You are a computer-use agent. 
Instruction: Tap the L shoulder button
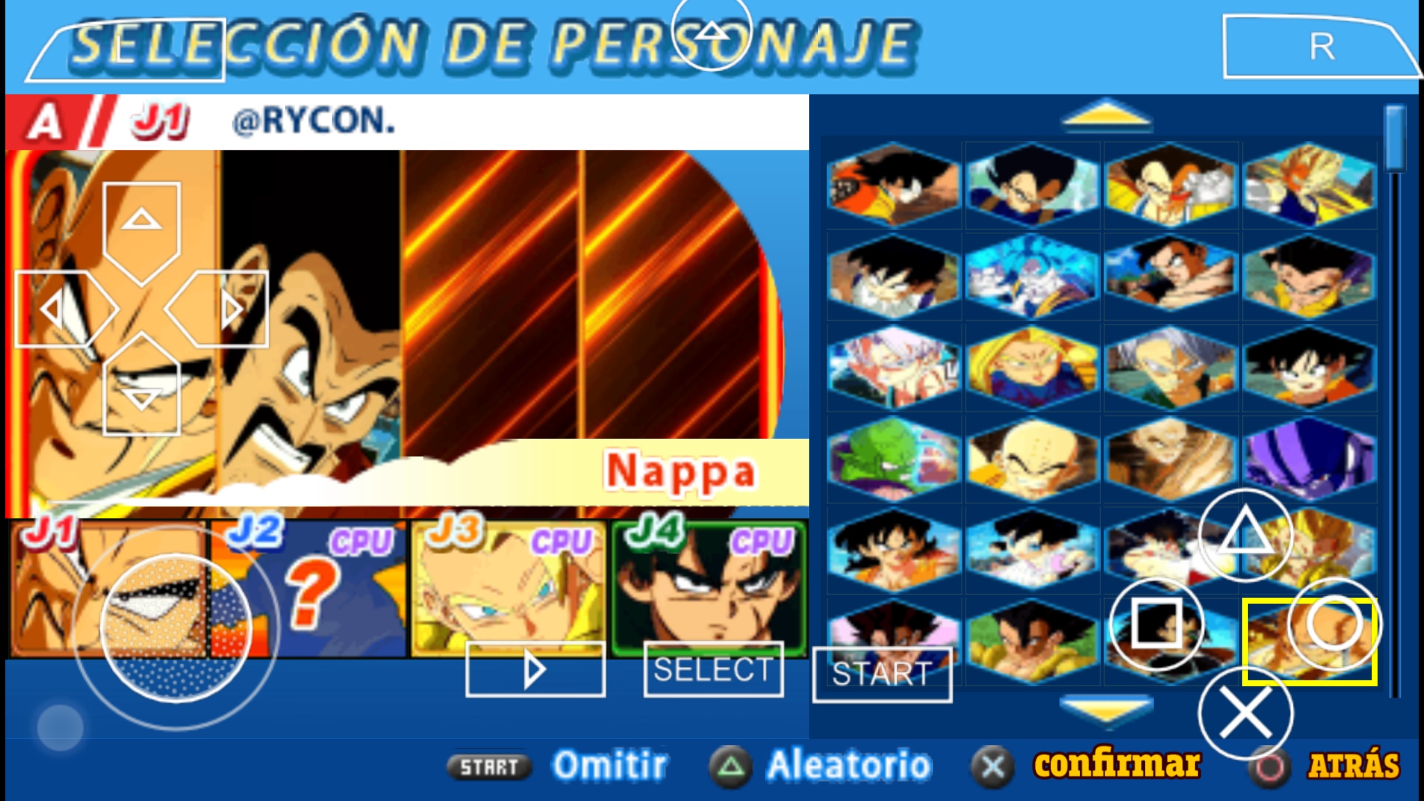pos(125,50)
